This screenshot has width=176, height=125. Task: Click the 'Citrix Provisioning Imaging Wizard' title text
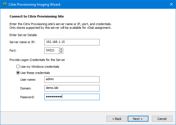point(34,5)
